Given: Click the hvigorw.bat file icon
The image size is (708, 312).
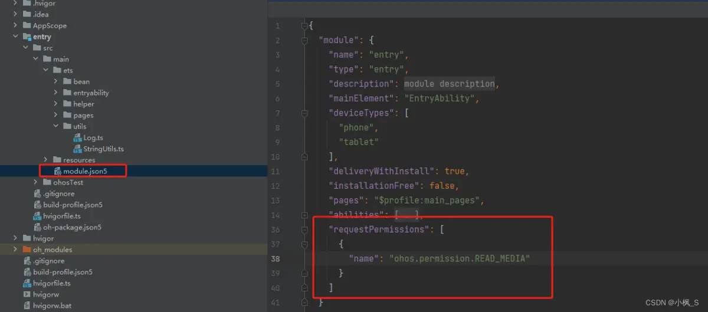Looking at the screenshot, I should pyautogui.click(x=28, y=306).
